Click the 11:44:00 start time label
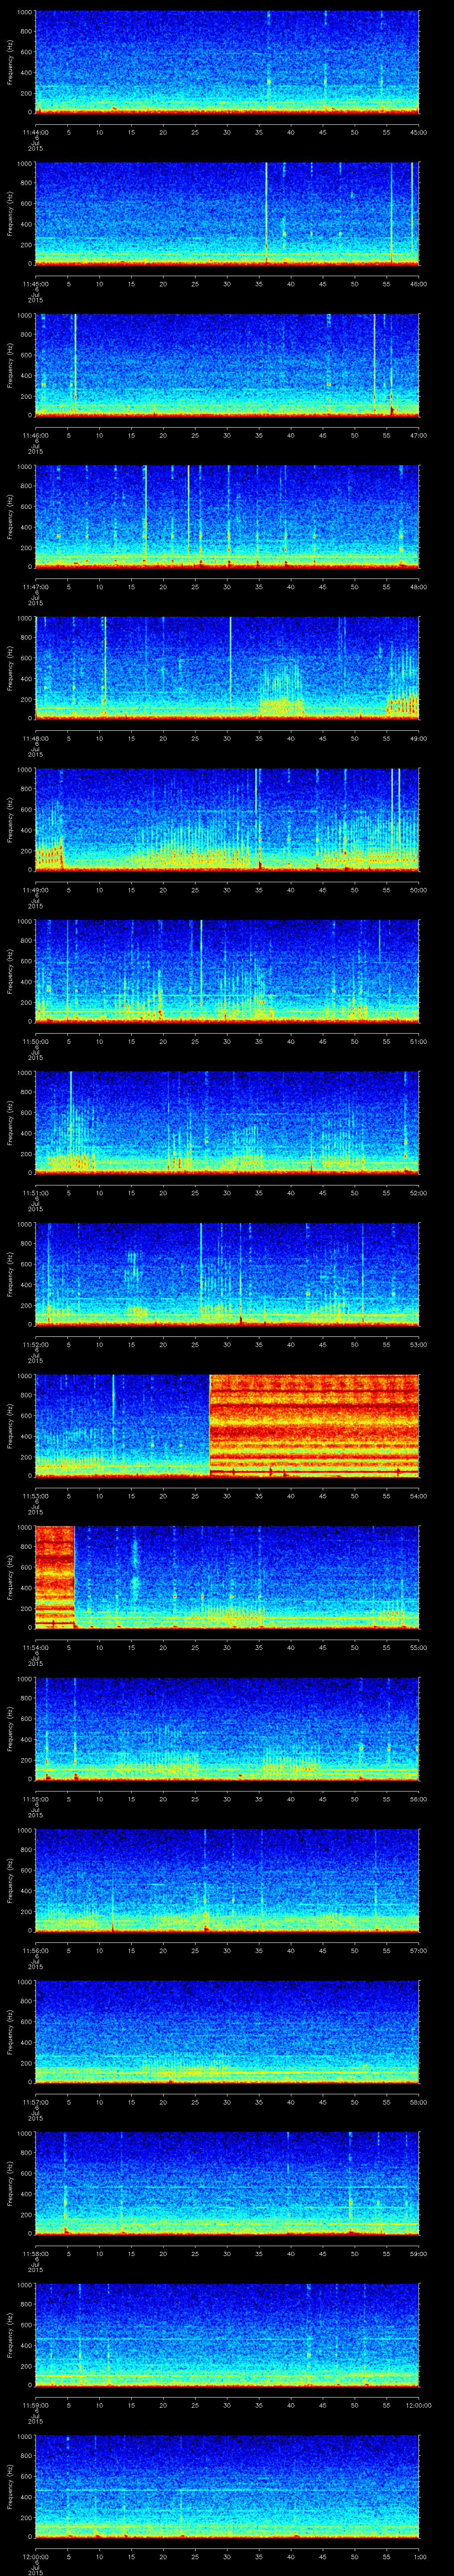 point(36,131)
